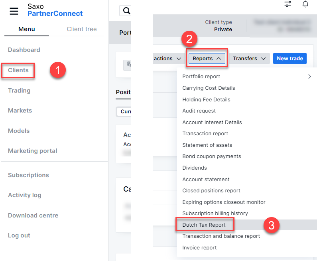Open the hamburger menu icon

pyautogui.click(x=14, y=11)
